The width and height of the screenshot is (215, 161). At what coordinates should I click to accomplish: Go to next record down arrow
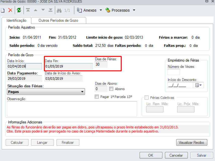[x=43, y=10]
